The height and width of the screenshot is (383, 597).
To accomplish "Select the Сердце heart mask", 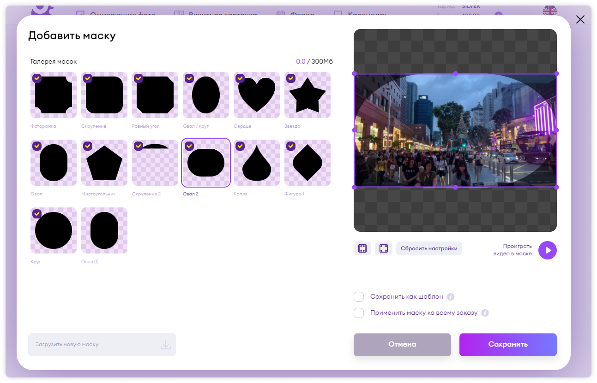I will coord(257,95).
